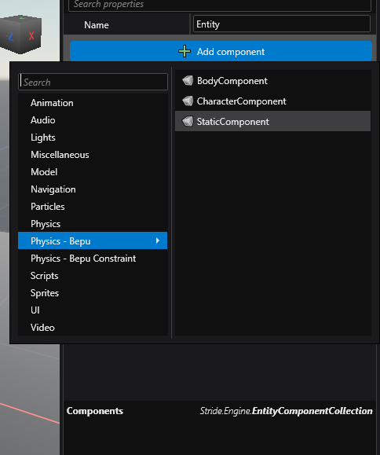
Task: Click the StaticComponent cube icon
Action: pyautogui.click(x=188, y=121)
